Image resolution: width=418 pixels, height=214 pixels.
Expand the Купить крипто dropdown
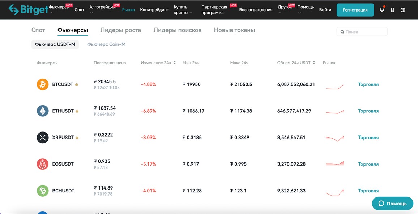pos(183,10)
